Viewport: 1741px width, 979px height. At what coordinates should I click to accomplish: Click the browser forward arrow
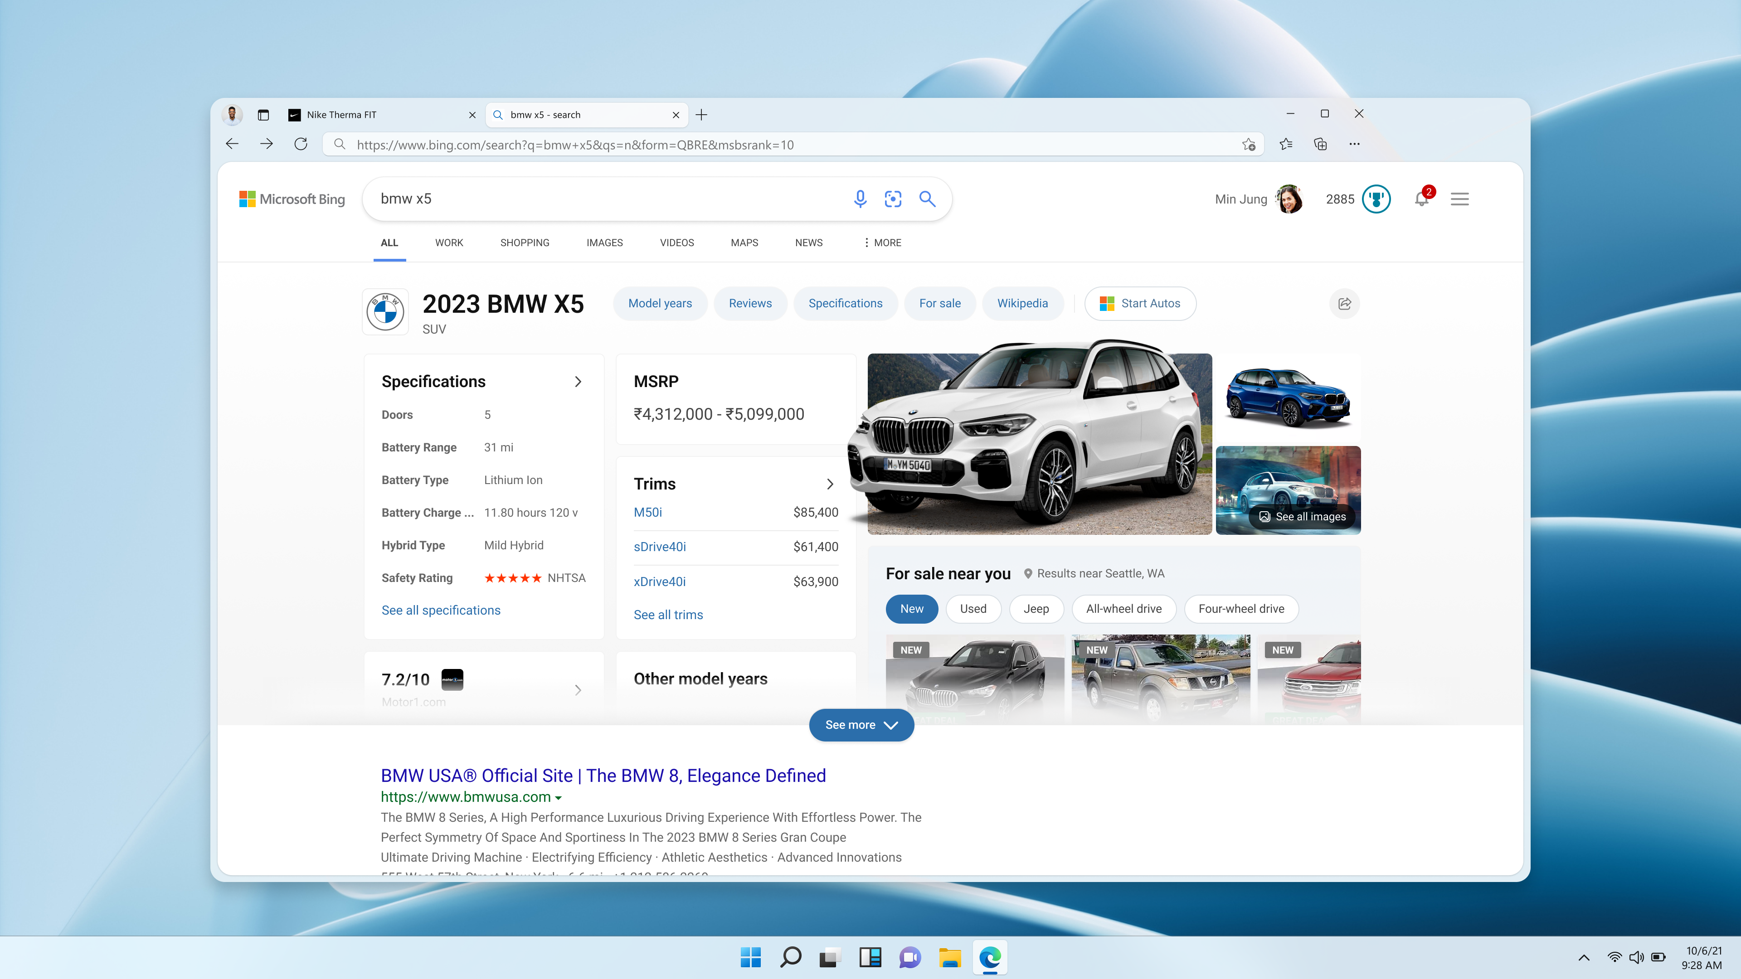tap(266, 144)
